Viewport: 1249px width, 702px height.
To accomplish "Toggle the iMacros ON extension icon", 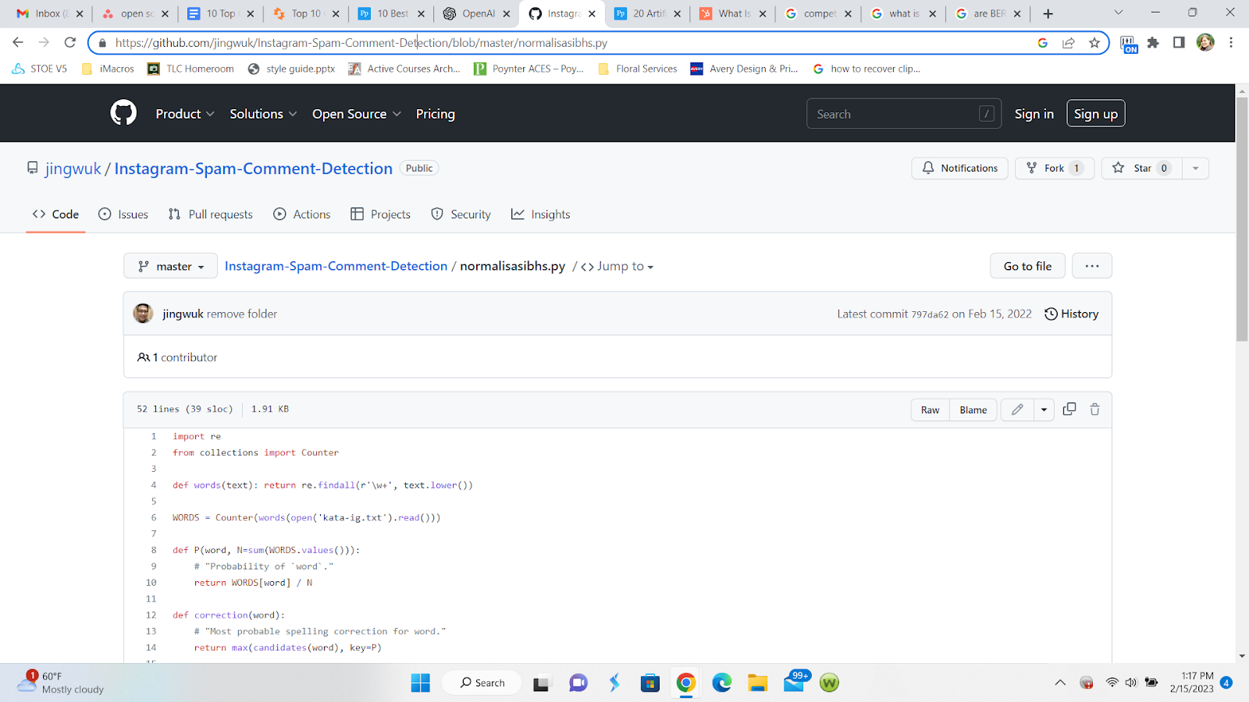I will (x=1129, y=43).
